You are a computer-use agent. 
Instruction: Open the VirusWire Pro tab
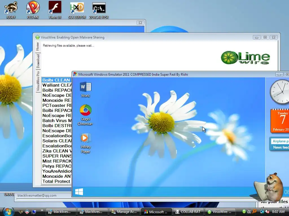(38, 81)
